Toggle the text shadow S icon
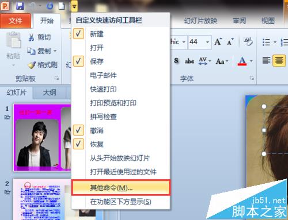Image resolution: width=288 pixels, height=220 pixels. 176,61
